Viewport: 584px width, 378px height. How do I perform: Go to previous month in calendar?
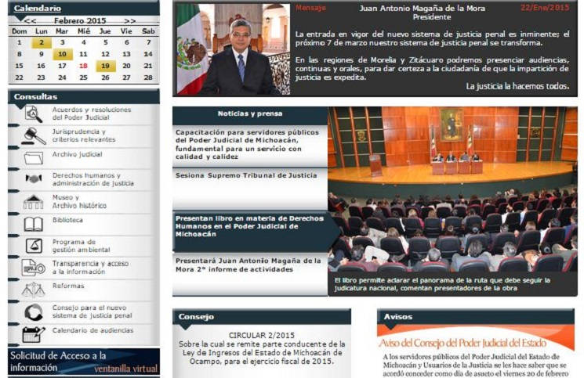click(x=29, y=20)
